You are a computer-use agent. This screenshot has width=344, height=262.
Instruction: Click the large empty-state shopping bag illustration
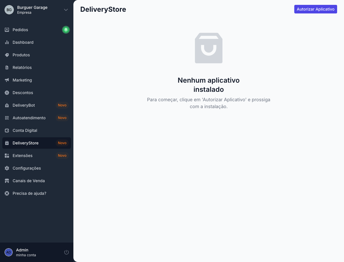click(209, 48)
